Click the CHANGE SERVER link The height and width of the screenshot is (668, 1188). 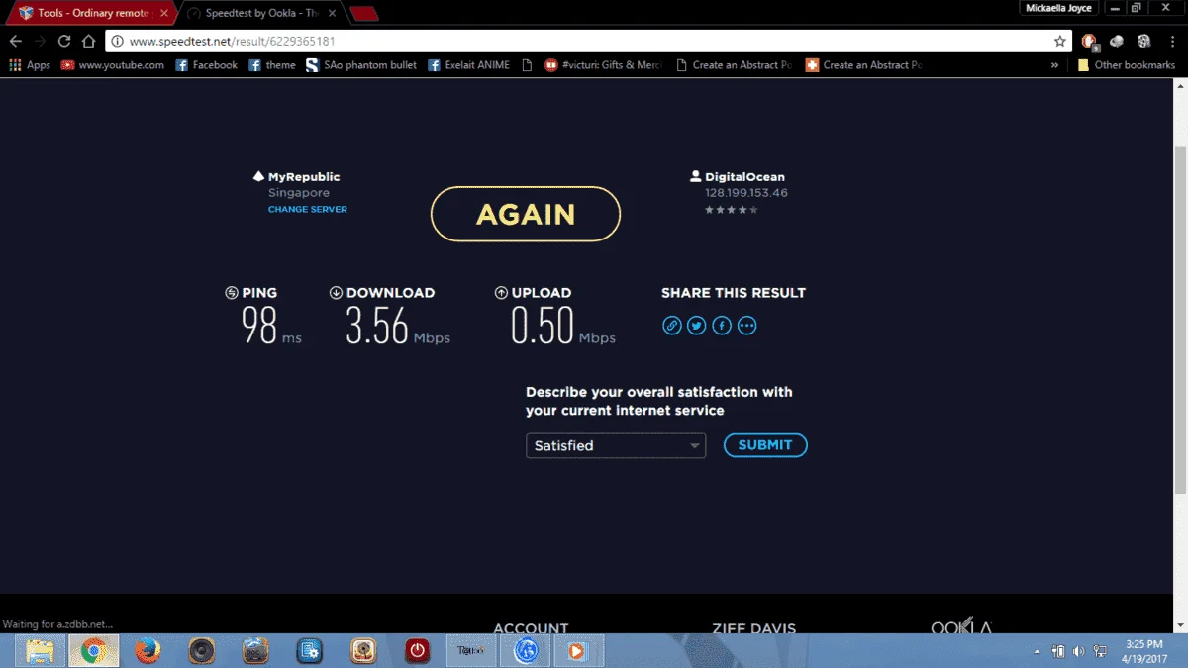(x=308, y=210)
